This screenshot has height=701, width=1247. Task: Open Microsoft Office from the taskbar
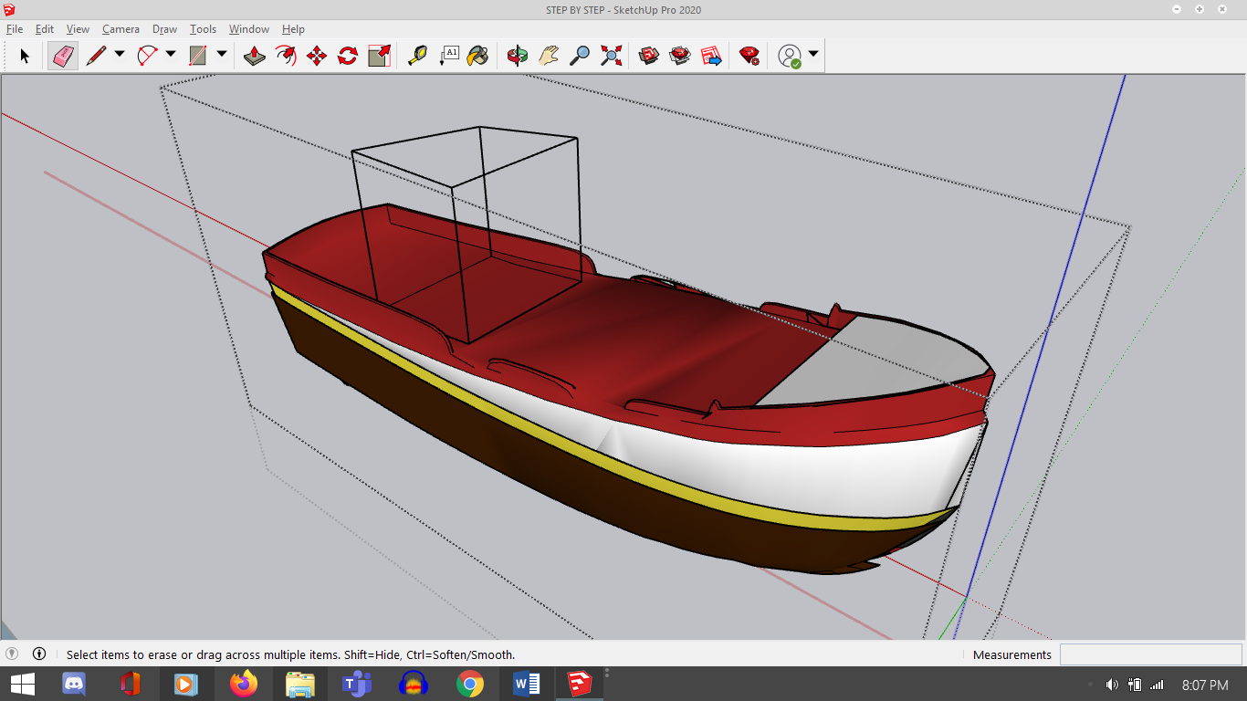point(131,684)
